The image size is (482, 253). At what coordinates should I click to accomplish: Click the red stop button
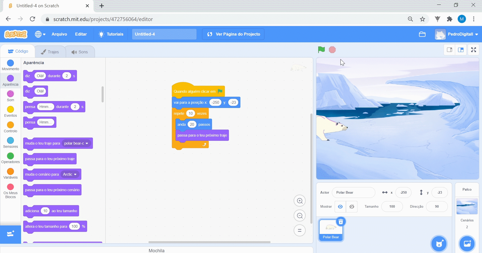(x=332, y=50)
